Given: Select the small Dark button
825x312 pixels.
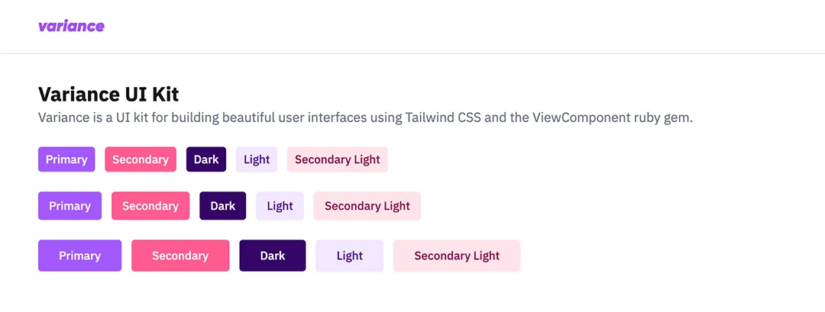Looking at the screenshot, I should (206, 159).
